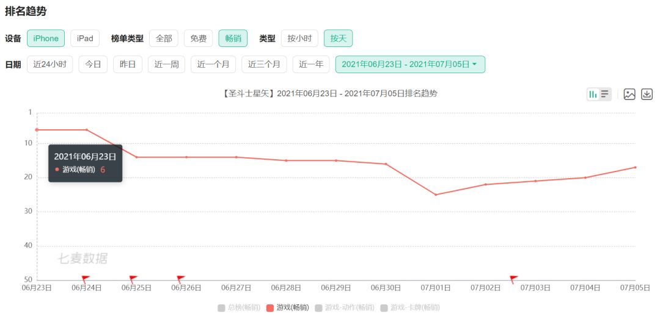
Task: Toggle the 游戏-动作(畅销) legend series
Action: click(x=344, y=307)
